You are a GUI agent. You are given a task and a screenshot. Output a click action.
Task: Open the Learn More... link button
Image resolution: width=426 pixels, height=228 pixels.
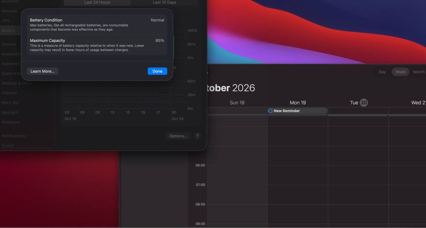[42, 71]
